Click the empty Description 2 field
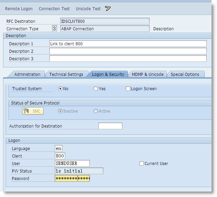Image resolution: width=217 pixels, height=197 pixels. tap(128, 51)
